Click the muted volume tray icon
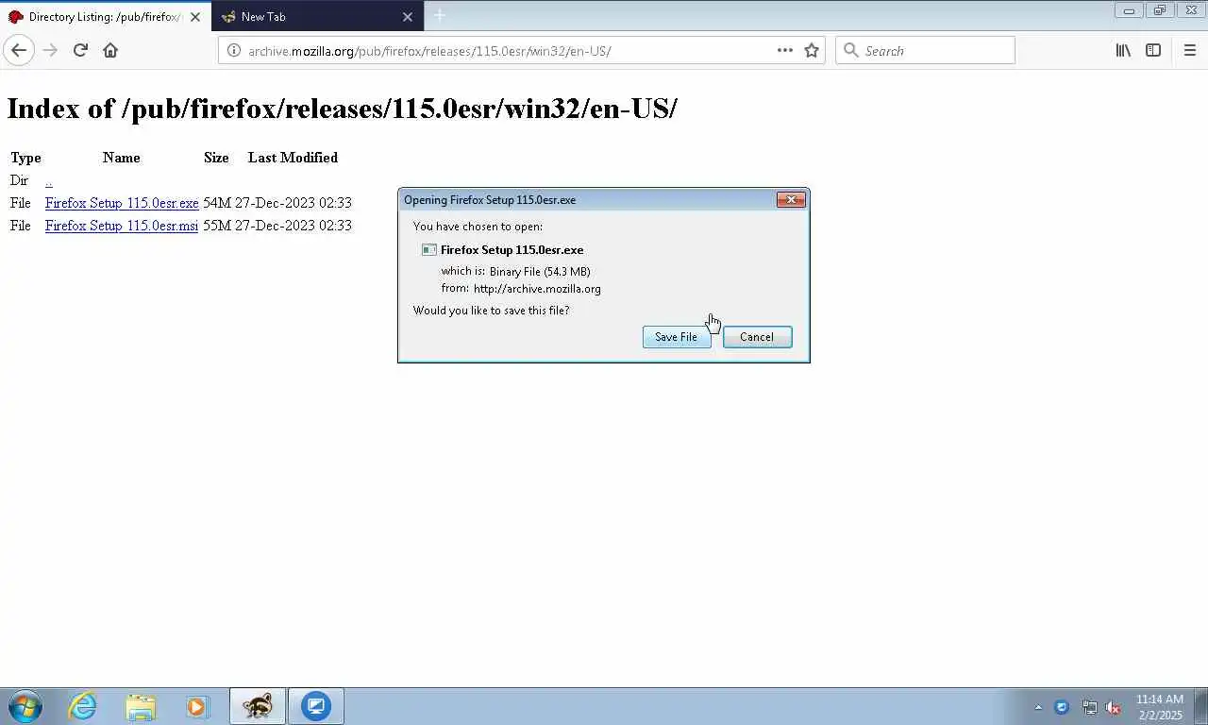Viewport: 1208px width, 725px height. pos(1114,707)
